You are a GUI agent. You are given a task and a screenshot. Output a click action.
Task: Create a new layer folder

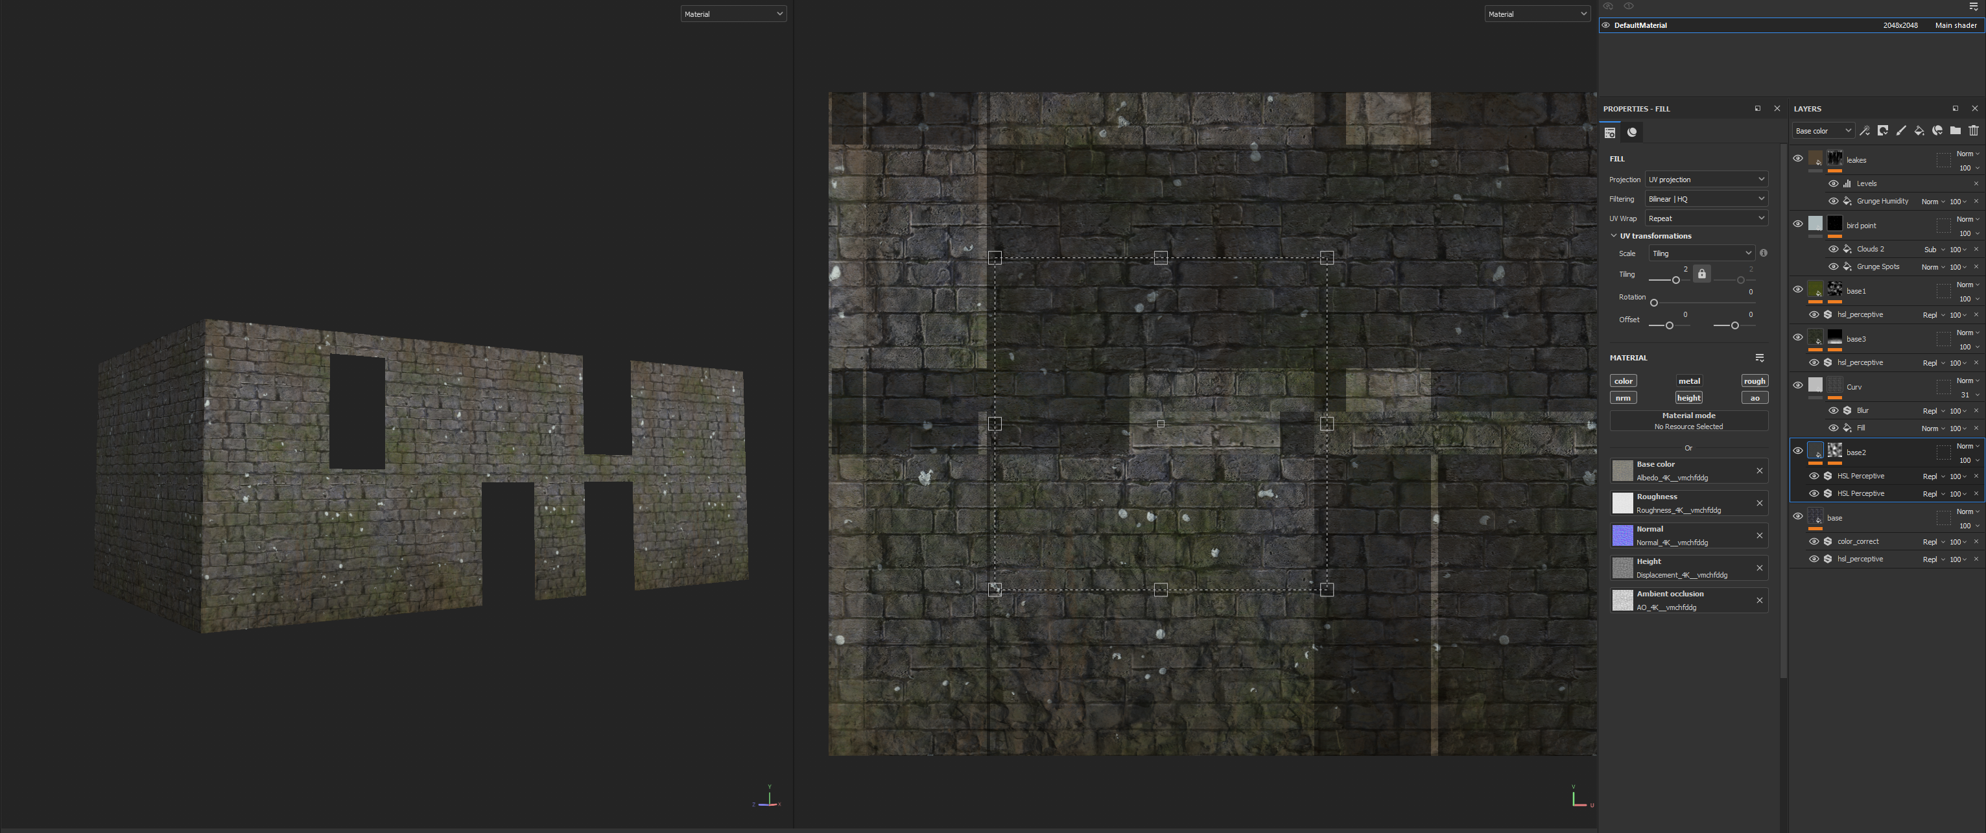point(1955,130)
